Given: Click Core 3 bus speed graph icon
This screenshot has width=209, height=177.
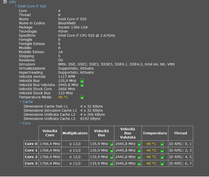Looking at the screenshot, I should 112,163.
